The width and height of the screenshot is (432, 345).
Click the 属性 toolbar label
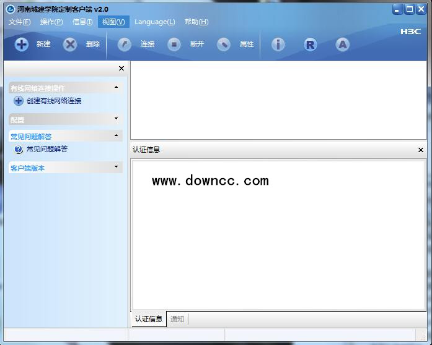coord(247,44)
